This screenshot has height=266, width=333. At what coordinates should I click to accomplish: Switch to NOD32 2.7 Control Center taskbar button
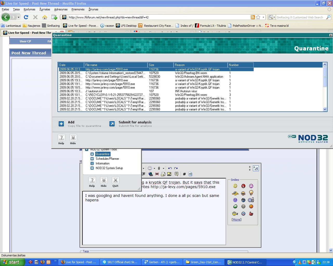point(246,262)
